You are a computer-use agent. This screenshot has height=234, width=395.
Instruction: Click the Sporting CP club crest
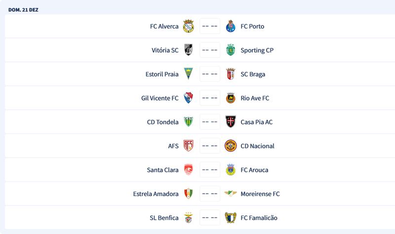tap(230, 50)
